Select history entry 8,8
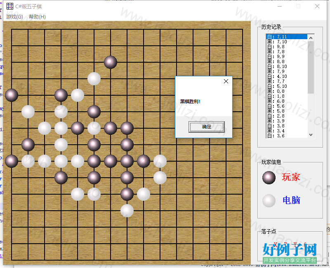330x268 pixels. coord(287,61)
